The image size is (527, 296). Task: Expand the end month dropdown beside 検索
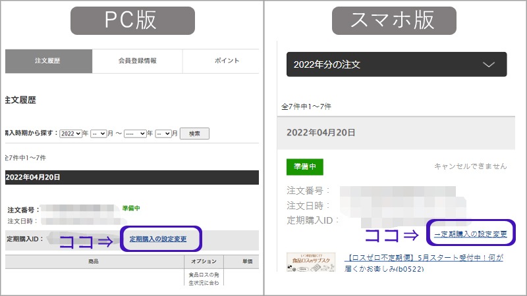pyautogui.click(x=165, y=133)
